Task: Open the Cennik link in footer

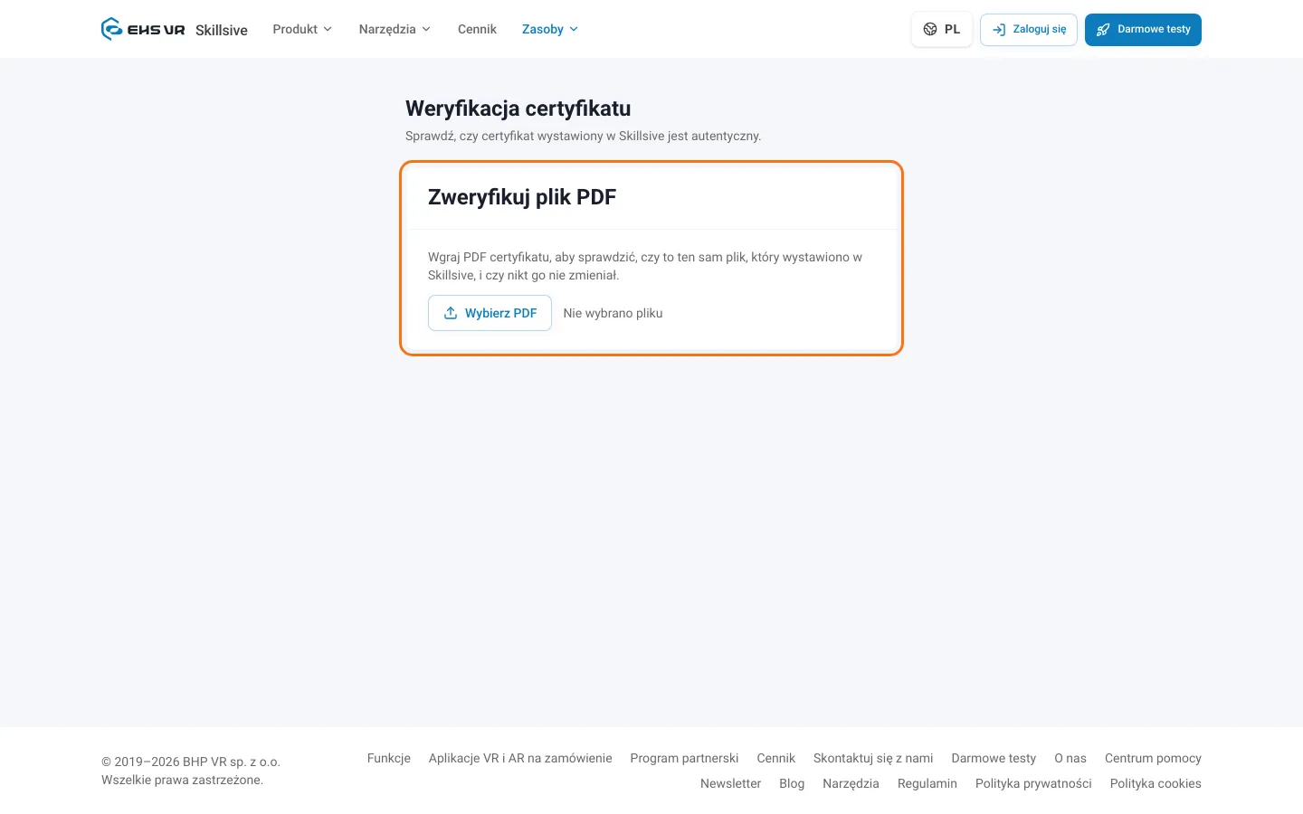Action: [775, 758]
